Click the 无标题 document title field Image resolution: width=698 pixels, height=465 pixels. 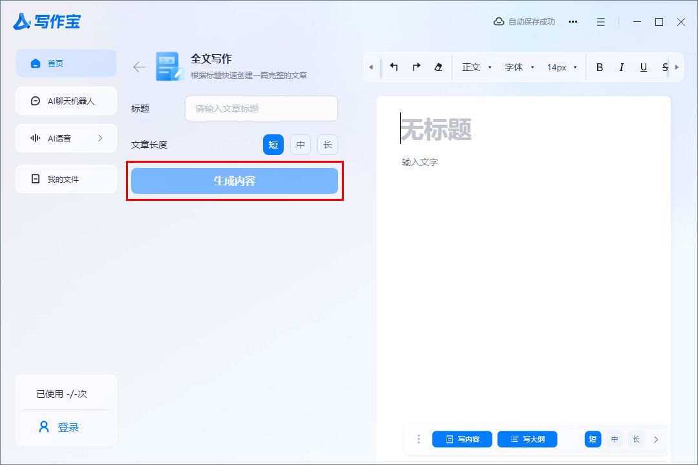coord(436,129)
